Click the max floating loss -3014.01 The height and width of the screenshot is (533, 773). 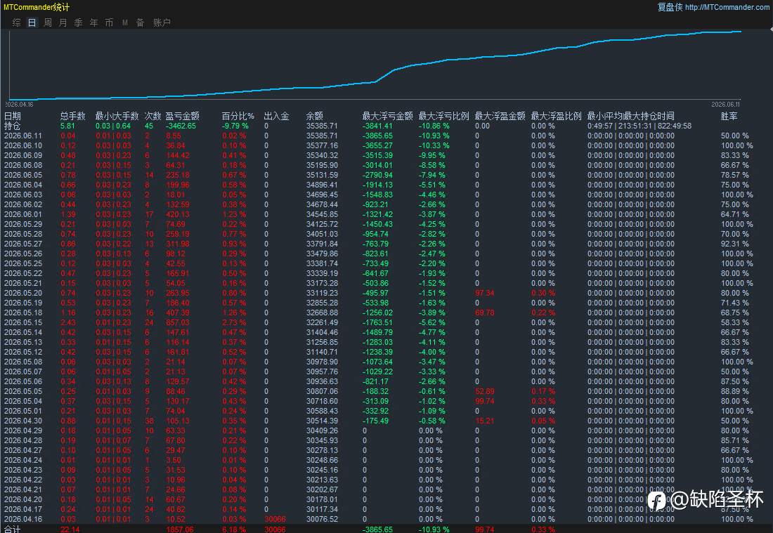coord(377,166)
